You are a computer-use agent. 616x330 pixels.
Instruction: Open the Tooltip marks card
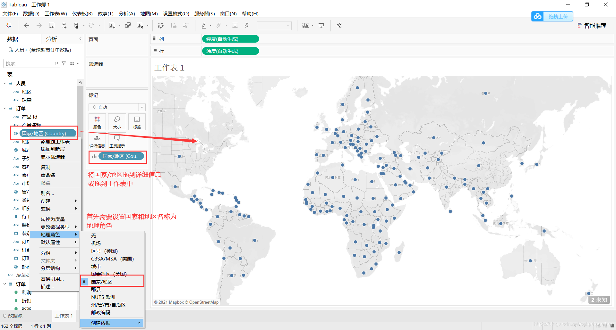(x=117, y=141)
